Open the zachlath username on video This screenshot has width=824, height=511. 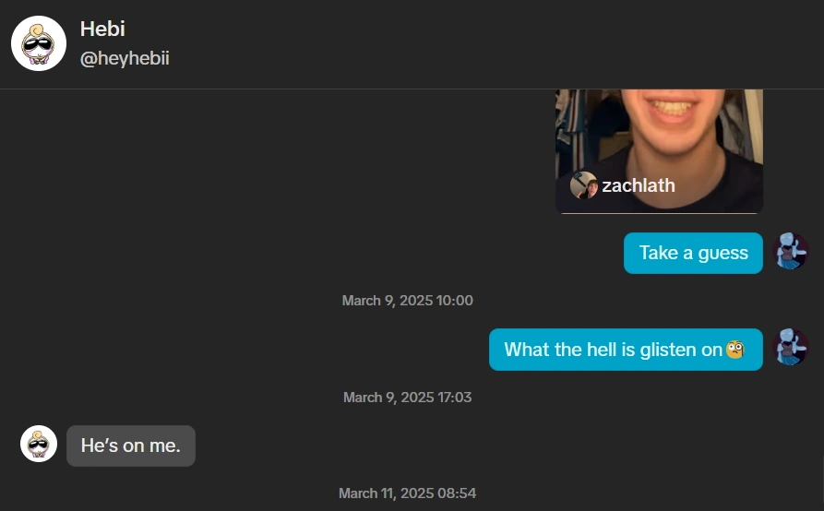pyautogui.click(x=639, y=185)
